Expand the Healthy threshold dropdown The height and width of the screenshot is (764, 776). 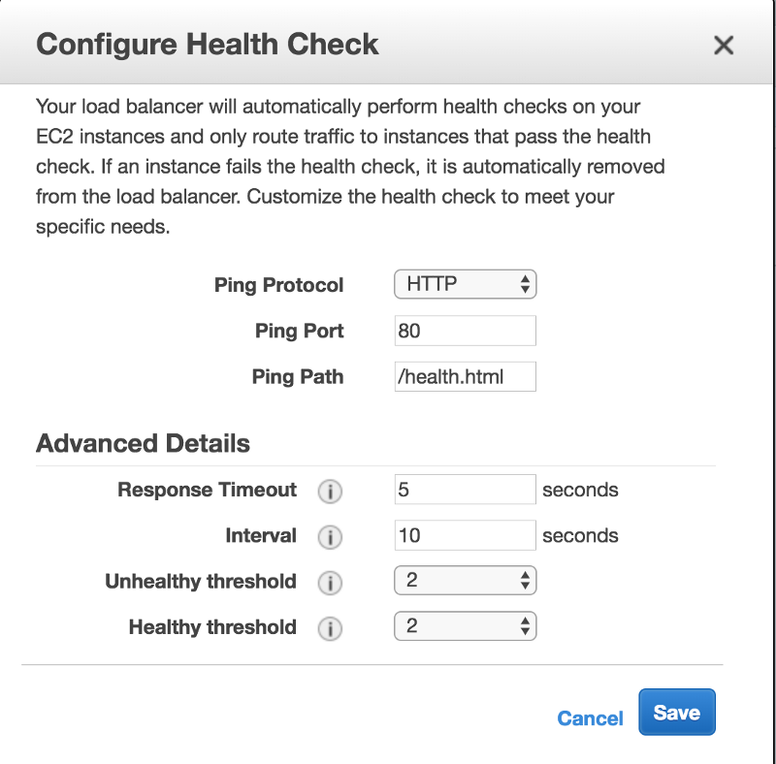tap(466, 626)
